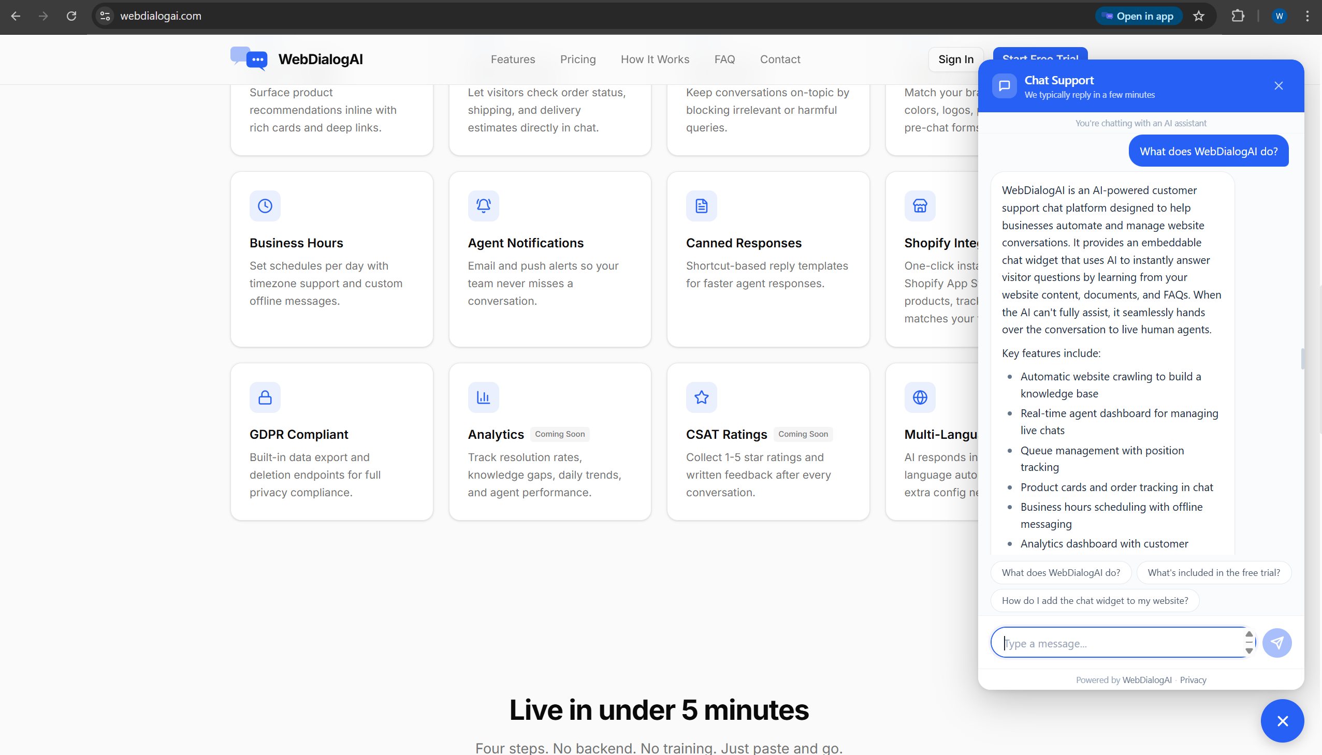Click the CSAT Ratings star icon

pyautogui.click(x=702, y=397)
